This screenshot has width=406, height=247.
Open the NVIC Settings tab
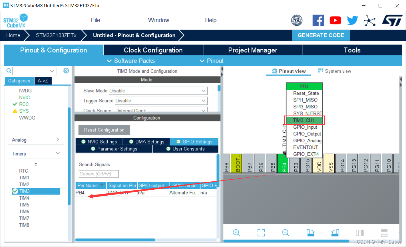click(x=99, y=142)
